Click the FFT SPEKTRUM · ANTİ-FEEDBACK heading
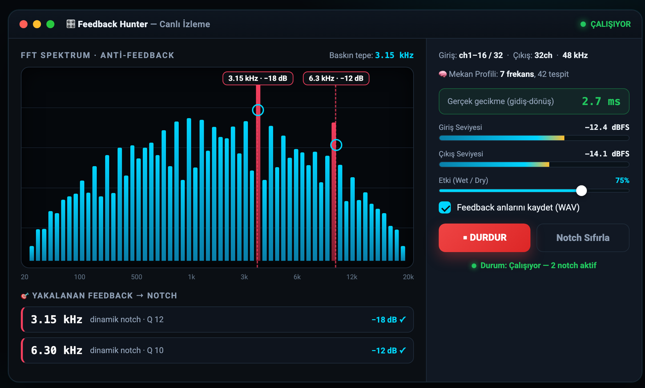The image size is (645, 388). pos(98,56)
